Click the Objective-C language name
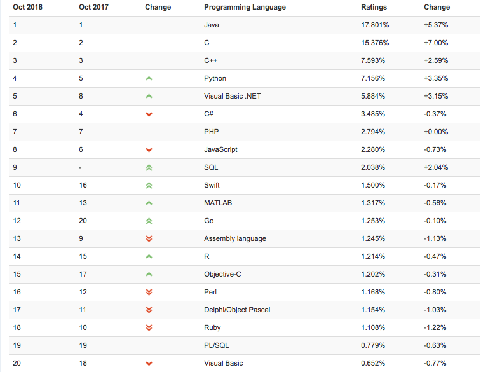488x372 pixels. [222, 274]
